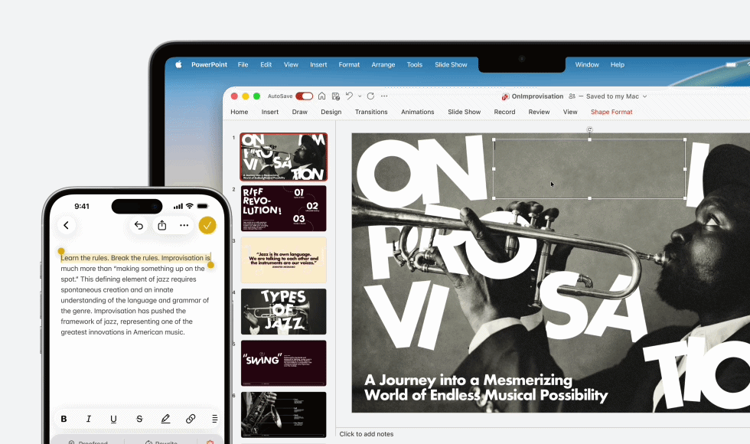750x444 pixels.
Task: Click the Home icon in PowerPoint's title bar
Action: tap(322, 96)
